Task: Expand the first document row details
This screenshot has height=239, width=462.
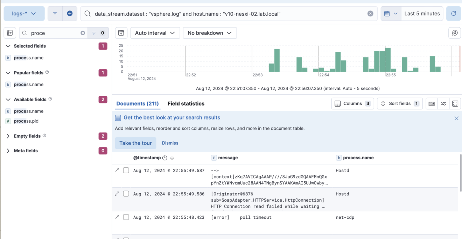Action: point(117,170)
